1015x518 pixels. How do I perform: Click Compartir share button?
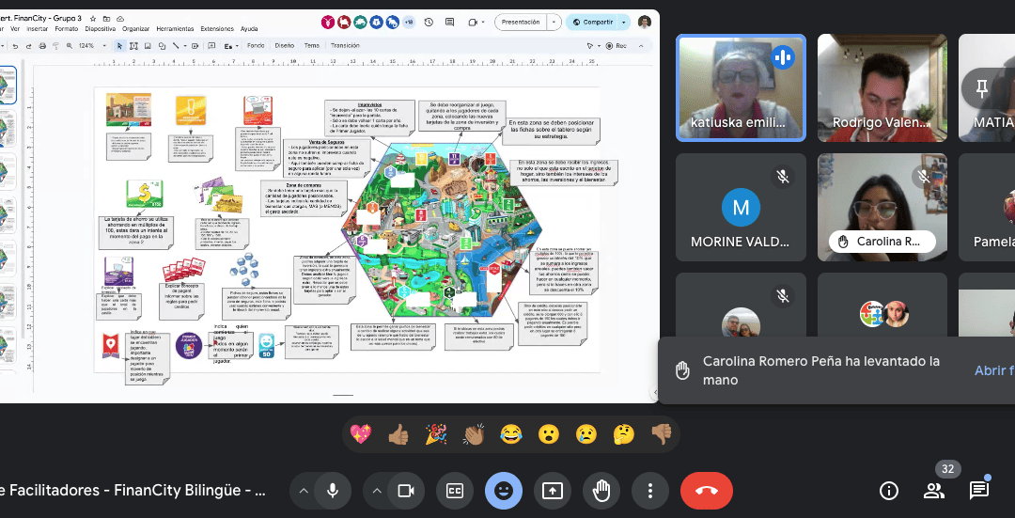point(592,22)
